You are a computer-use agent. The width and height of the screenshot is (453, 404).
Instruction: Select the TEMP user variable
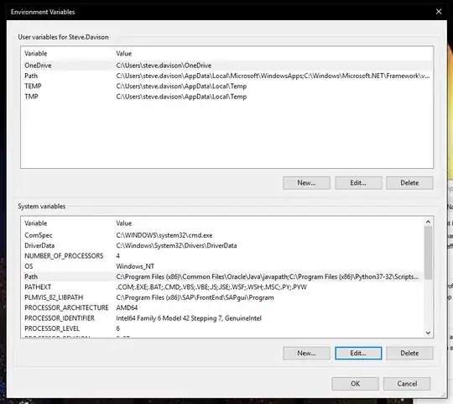(226, 87)
